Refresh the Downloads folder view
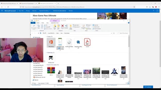 pos(114,33)
